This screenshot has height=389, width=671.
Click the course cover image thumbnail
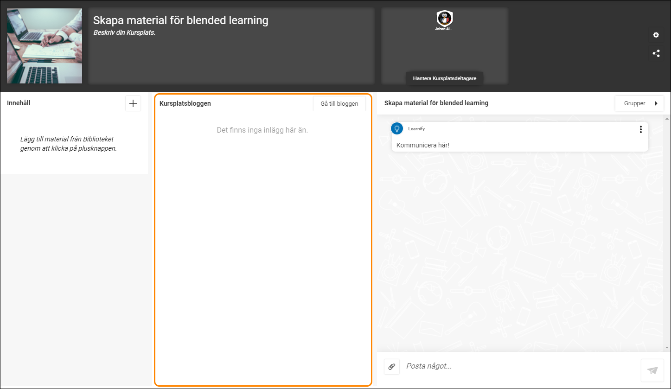point(45,46)
